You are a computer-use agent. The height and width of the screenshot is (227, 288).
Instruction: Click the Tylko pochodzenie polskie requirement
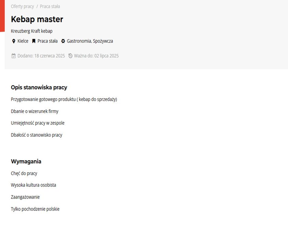tap(35, 209)
